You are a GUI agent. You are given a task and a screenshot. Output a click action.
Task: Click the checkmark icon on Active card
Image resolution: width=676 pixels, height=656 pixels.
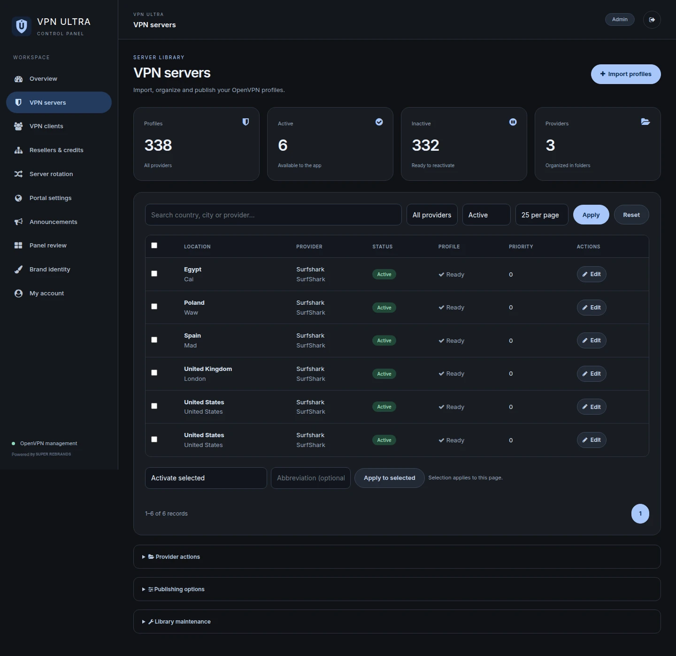[379, 122]
